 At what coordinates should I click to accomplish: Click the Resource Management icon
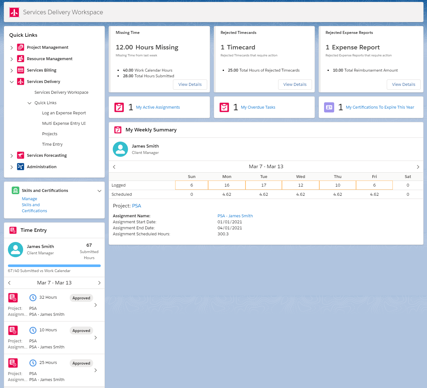[21, 59]
